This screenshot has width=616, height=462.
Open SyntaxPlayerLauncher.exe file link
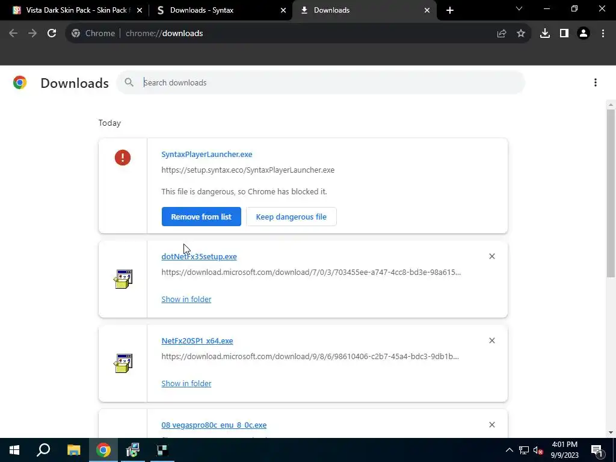pos(207,155)
